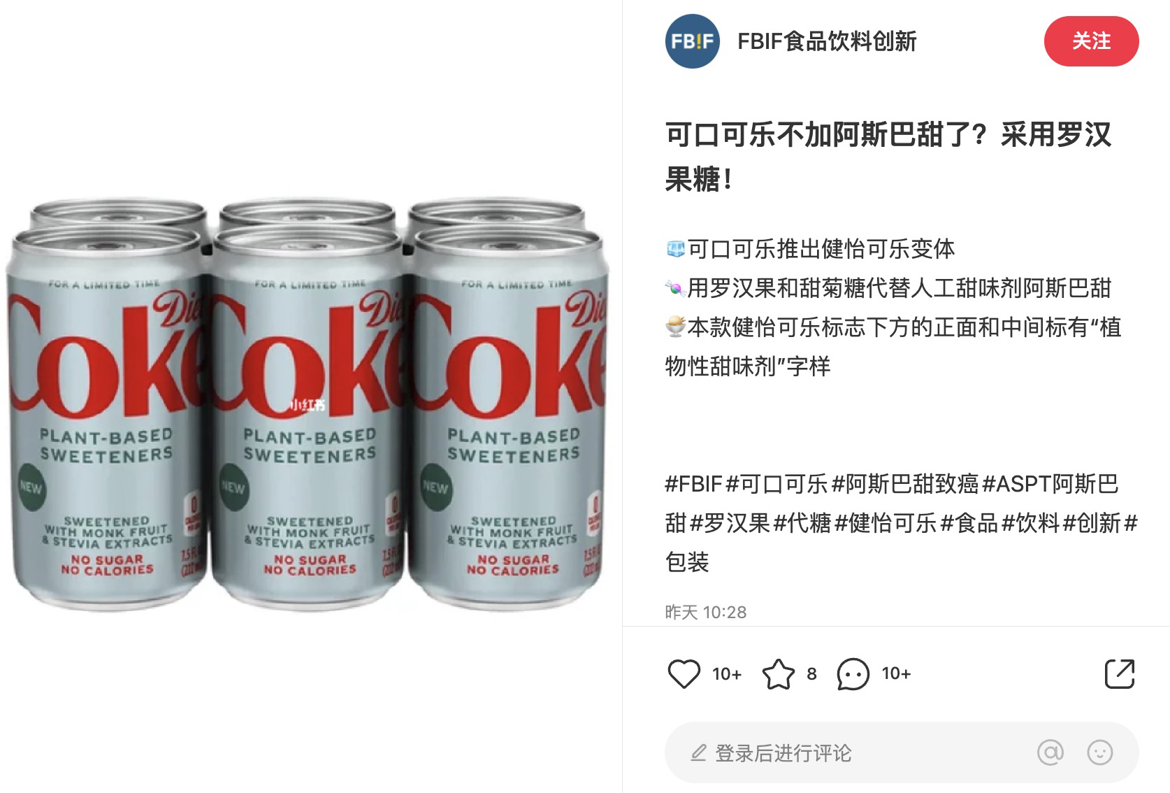This screenshot has width=1170, height=793.
Task: Insert mention with @ icon
Action: click(1050, 752)
